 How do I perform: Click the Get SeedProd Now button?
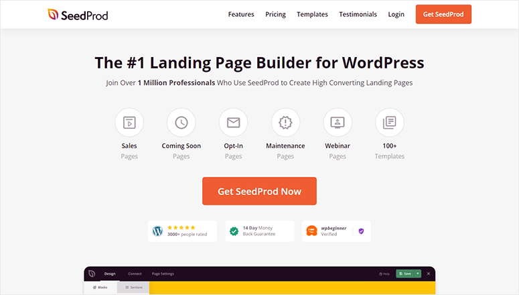260,191
